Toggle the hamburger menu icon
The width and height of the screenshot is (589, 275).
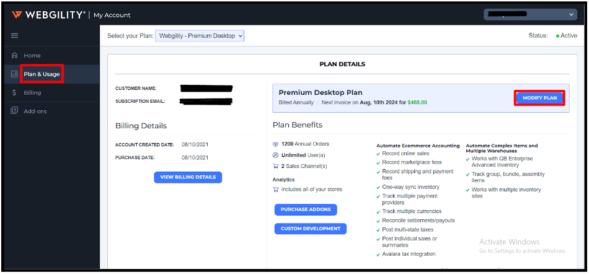point(14,36)
